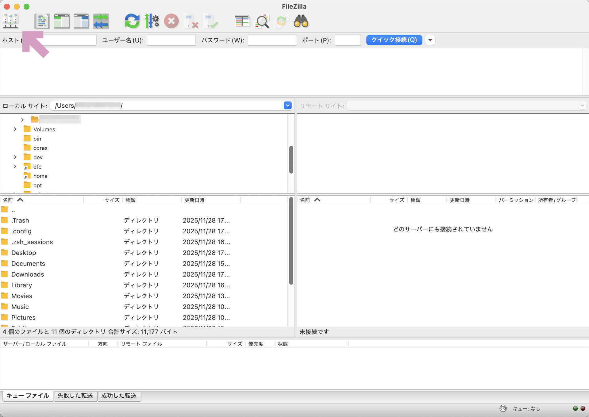Open the Site Manager
Viewport: 589px width, 417px height.
pos(10,21)
